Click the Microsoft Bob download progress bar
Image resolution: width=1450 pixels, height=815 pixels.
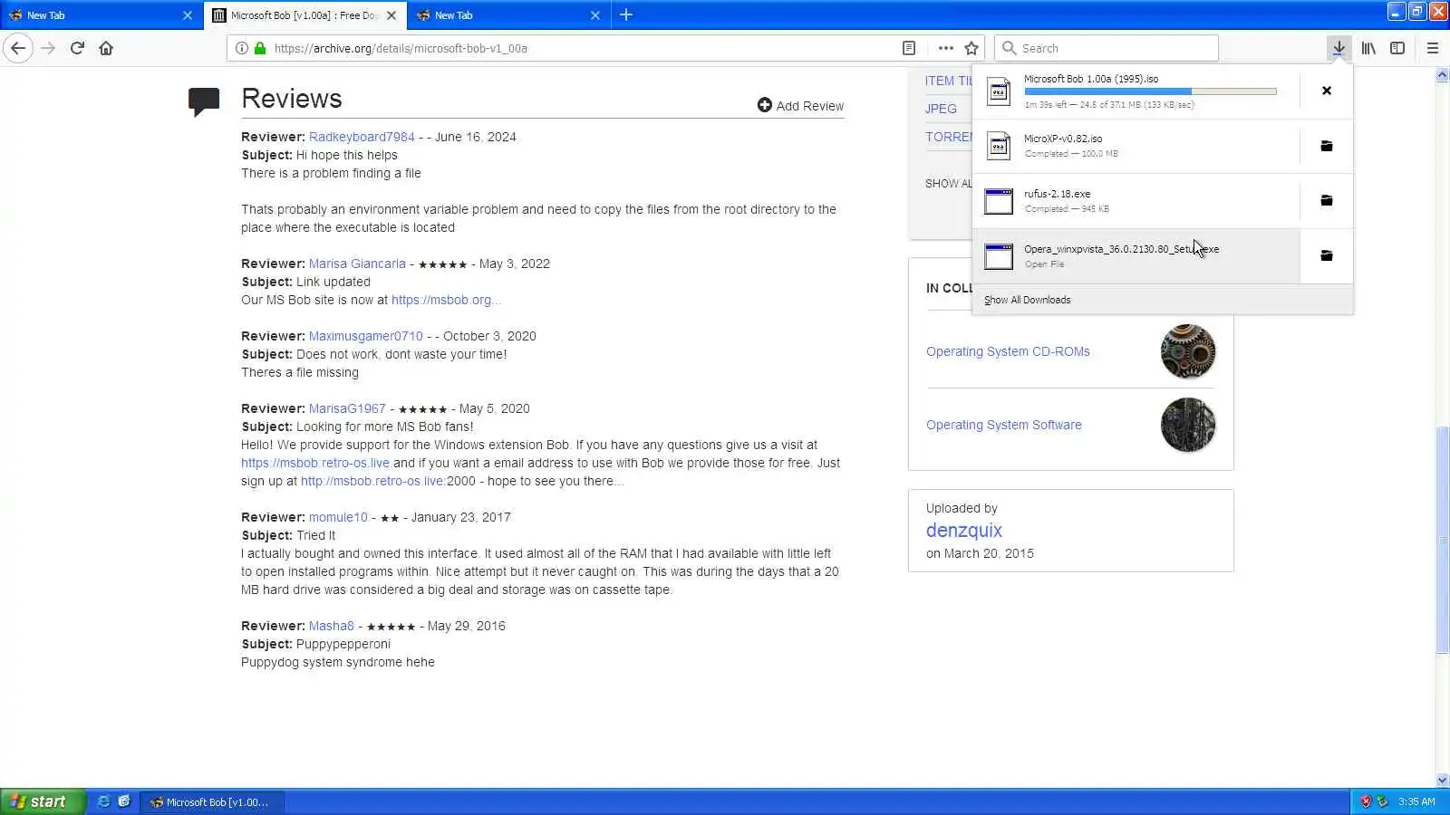click(1150, 91)
